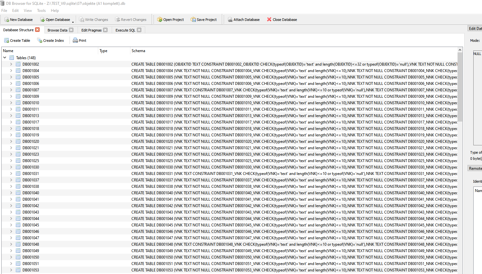The height and width of the screenshot is (274, 482).
Task: Create a new database
Action: click(x=18, y=20)
